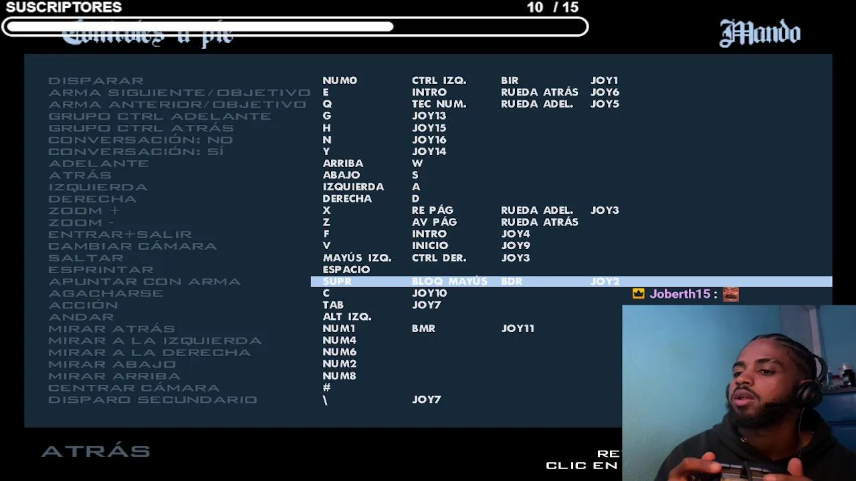Screen dimensions: 856x481
Task: Select the CAMBIAR CÁMARA row
Action: 132,246
